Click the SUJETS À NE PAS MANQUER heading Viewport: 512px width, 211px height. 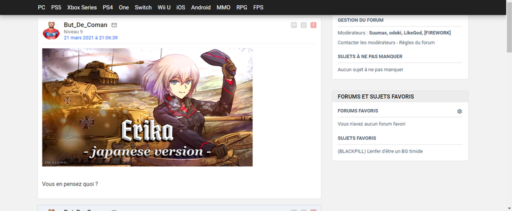point(370,57)
